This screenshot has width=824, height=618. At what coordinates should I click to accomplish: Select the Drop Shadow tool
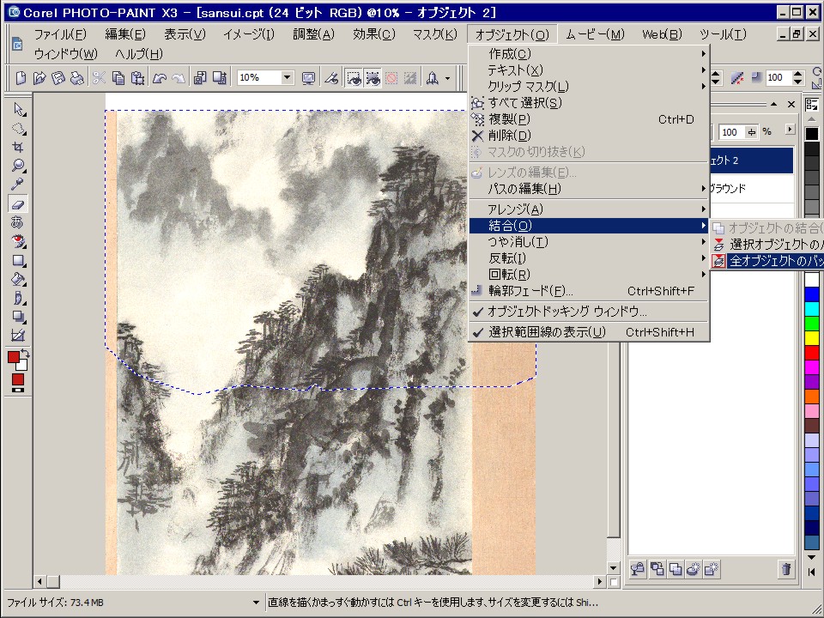pyautogui.click(x=18, y=317)
